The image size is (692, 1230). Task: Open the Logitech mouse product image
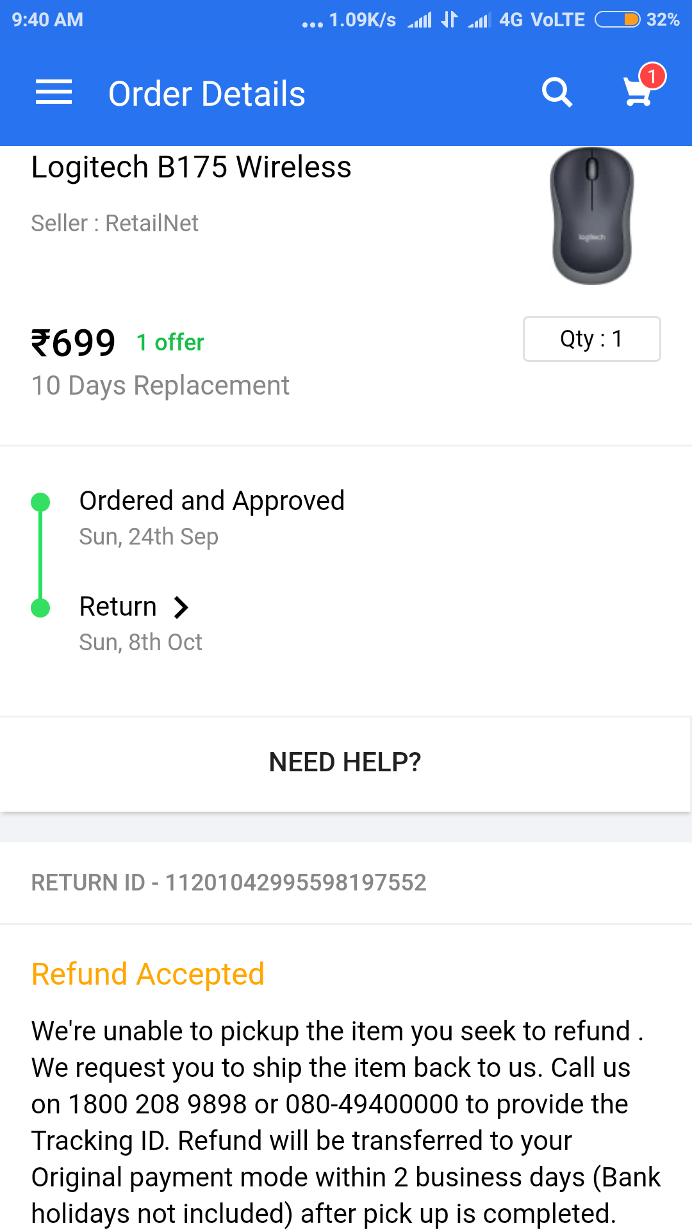tap(591, 216)
